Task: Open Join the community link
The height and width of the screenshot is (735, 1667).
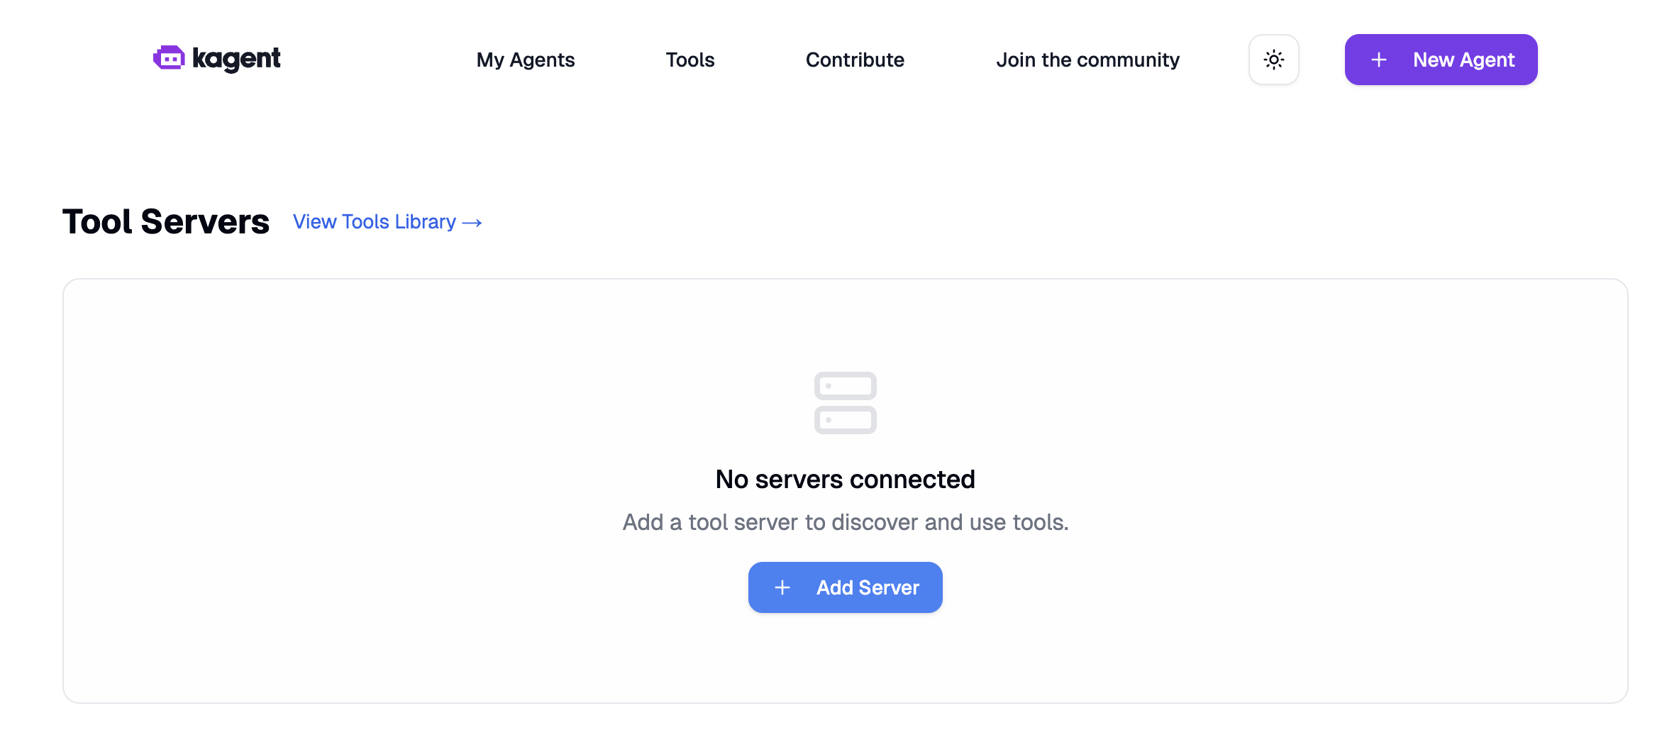Action: coord(1087,60)
